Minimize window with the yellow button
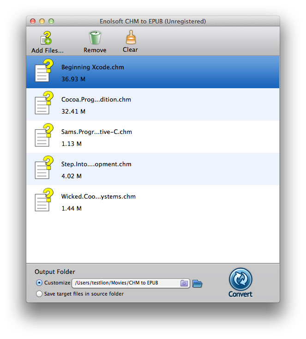The height and width of the screenshot is (339, 306). point(42,21)
